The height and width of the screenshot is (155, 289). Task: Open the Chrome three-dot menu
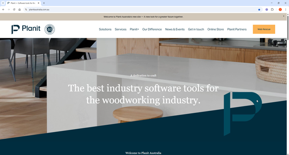[286, 10]
